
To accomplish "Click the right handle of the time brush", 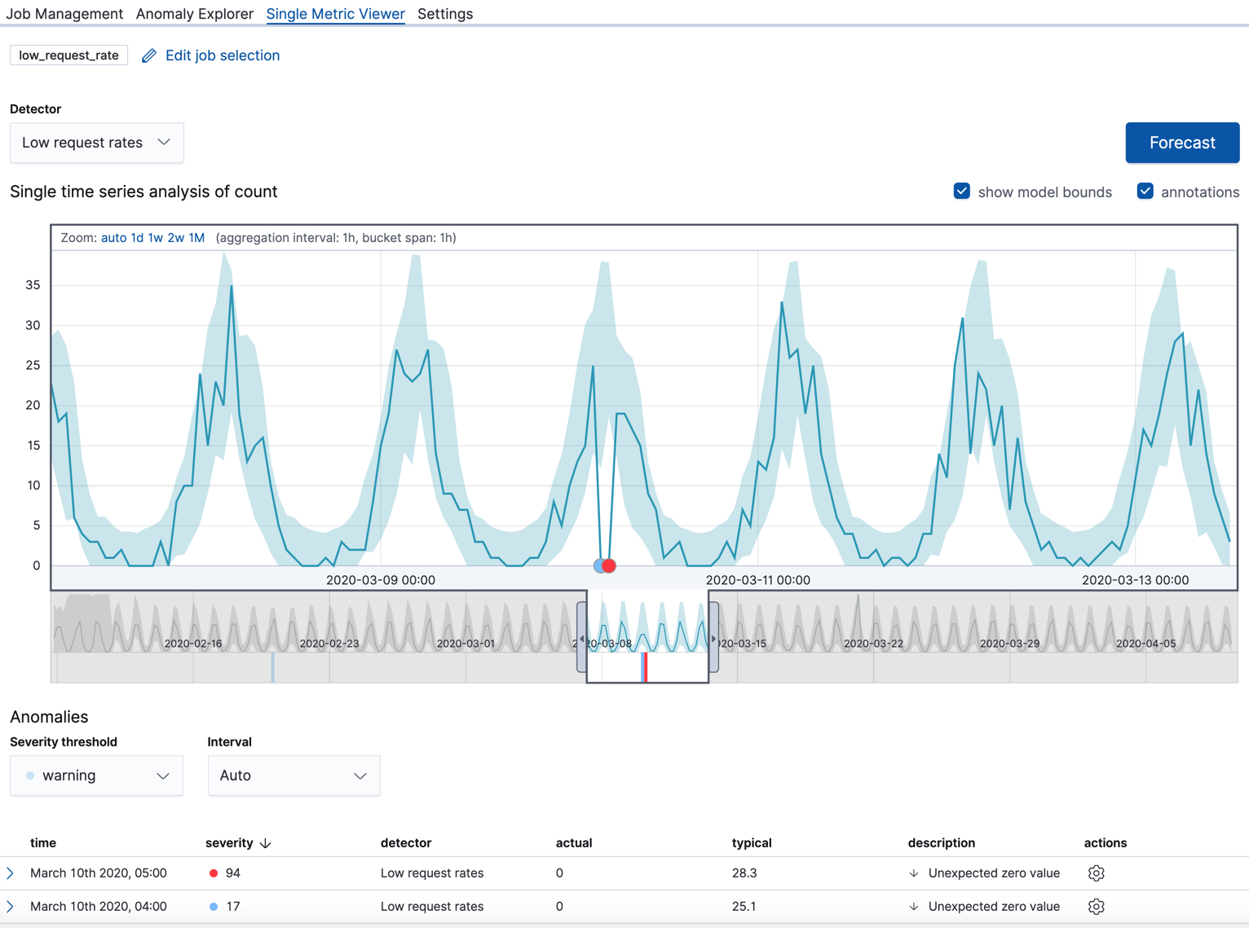I will [714, 638].
